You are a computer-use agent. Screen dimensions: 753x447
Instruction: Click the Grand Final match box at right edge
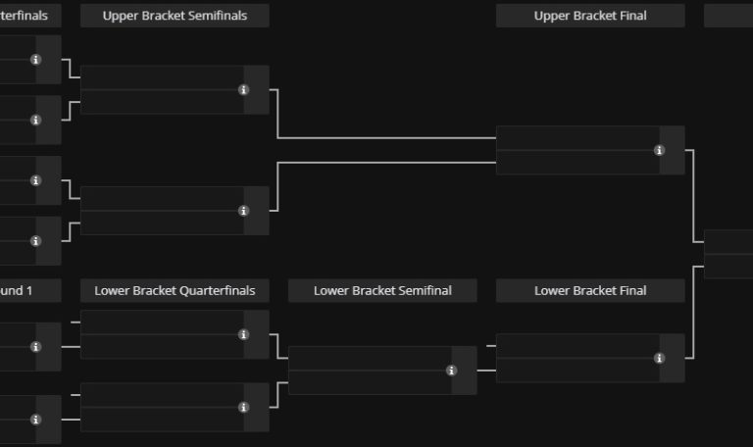729,254
